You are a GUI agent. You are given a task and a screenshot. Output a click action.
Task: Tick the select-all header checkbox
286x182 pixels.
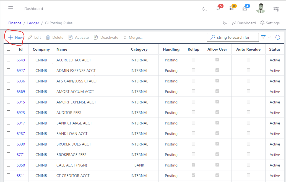(9, 49)
